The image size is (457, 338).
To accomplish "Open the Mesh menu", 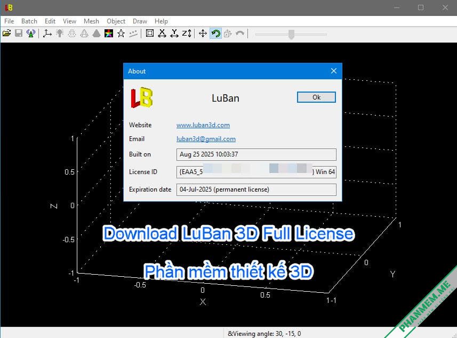I will click(91, 21).
